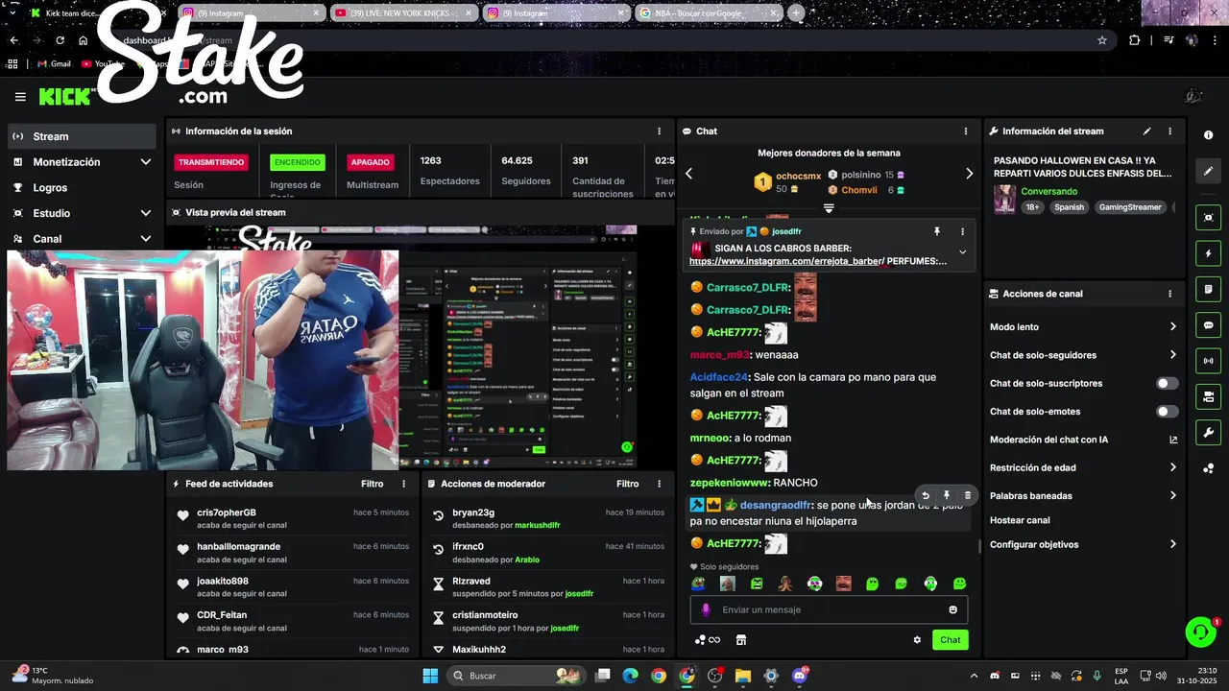Screen dimensions: 1229x691
Task: Click the chat scrollbar
Action: point(979,546)
